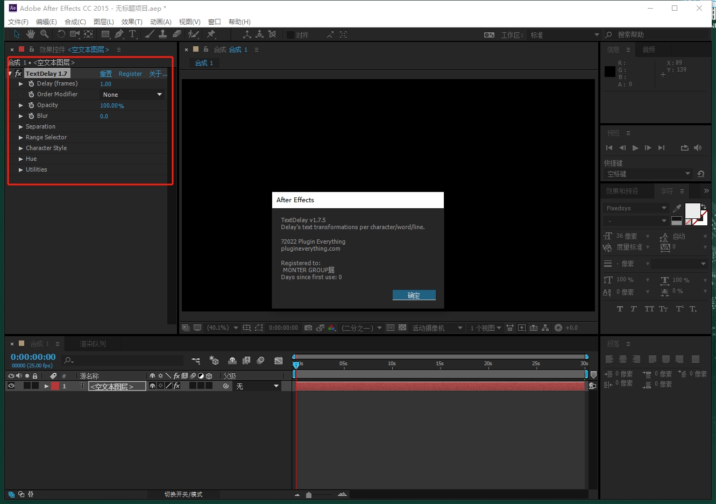Select the Rectangle shape tool
This screenshot has height=504, width=716.
click(105, 34)
